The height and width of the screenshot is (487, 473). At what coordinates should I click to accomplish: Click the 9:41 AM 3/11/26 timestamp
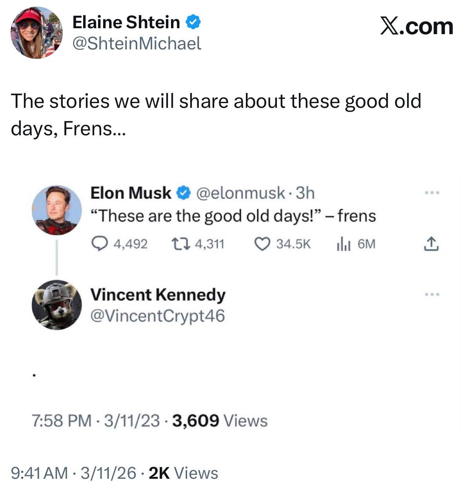pos(73,473)
